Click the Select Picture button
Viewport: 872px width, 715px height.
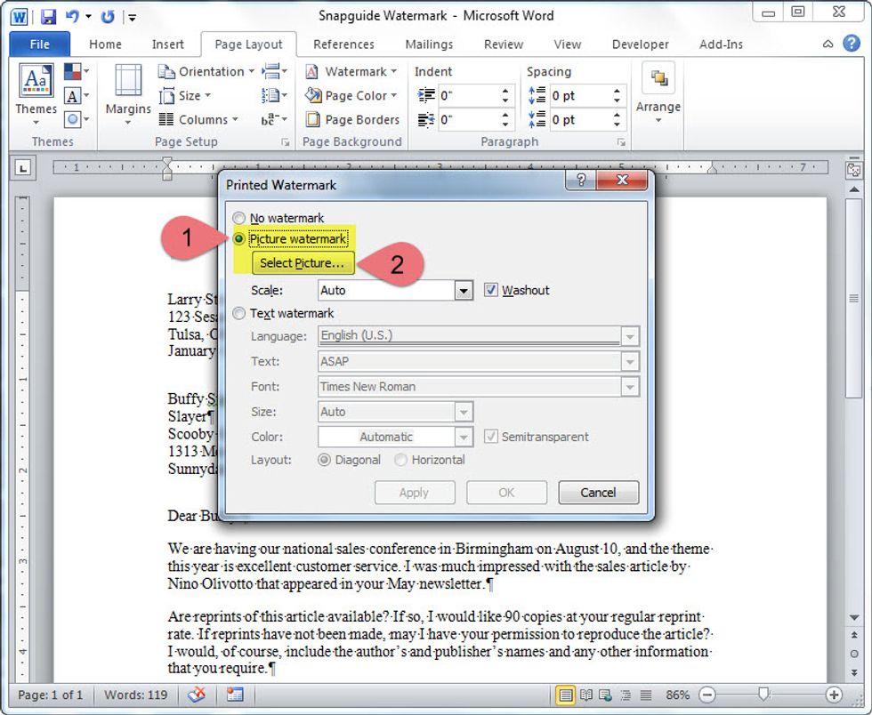click(x=303, y=263)
